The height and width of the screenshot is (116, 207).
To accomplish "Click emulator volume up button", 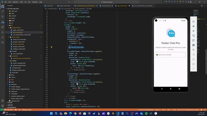I will click(x=193, y=26).
